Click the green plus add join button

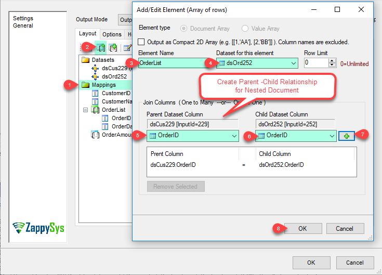pyautogui.click(x=347, y=136)
